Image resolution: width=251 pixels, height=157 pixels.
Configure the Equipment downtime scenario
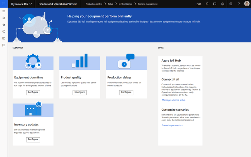pos(33,92)
